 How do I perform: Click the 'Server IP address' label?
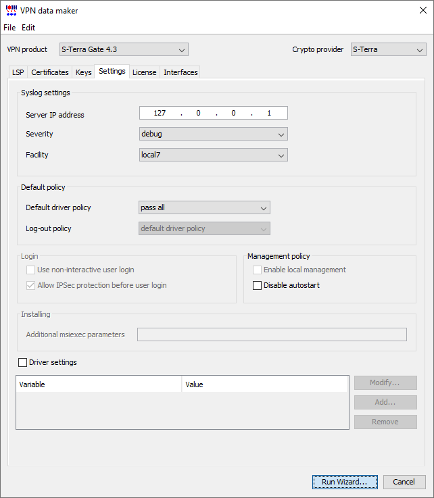[x=55, y=115]
